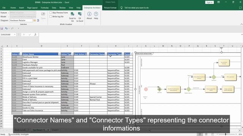
Task: Expand the Name Box dropdown
Action: pyautogui.click(x=15, y=34)
